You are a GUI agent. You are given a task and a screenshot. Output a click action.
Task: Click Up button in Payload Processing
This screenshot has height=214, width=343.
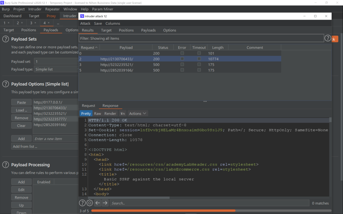coord(21,205)
